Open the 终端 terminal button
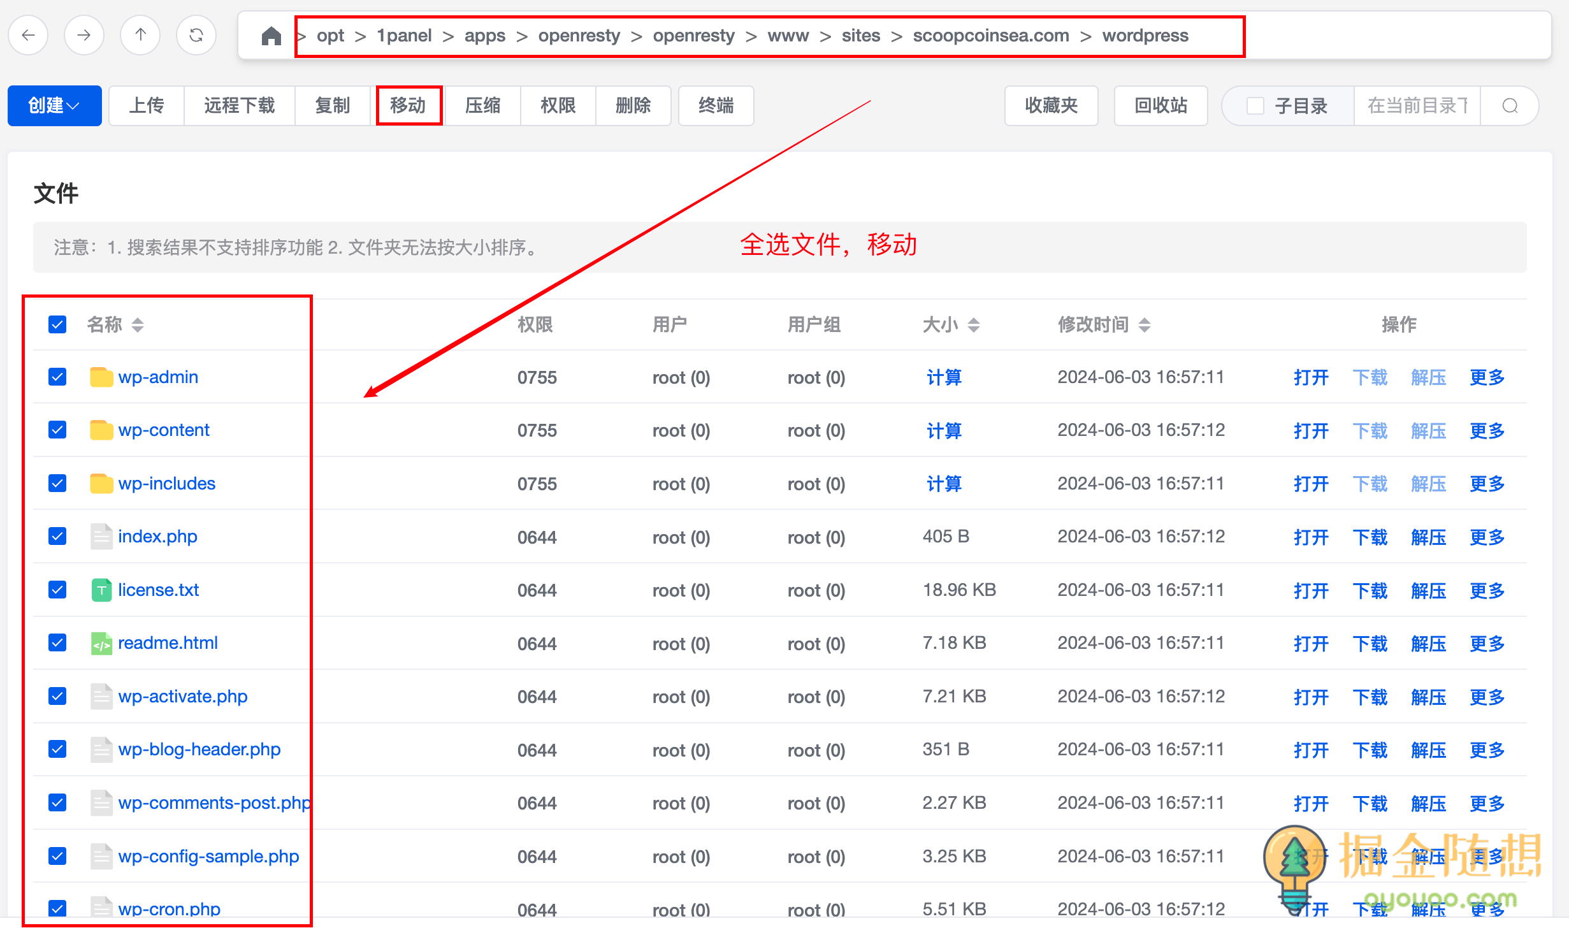This screenshot has width=1569, height=928. point(716,106)
